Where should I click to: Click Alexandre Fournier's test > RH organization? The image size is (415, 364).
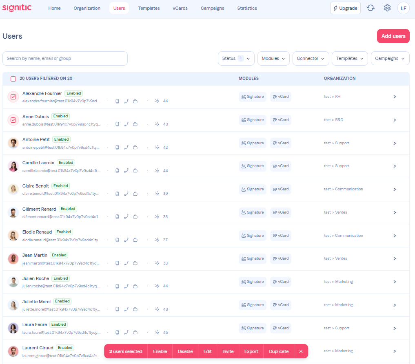(332, 97)
